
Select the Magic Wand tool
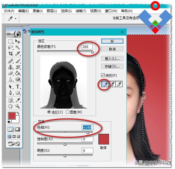pyautogui.click(x=18, y=47)
